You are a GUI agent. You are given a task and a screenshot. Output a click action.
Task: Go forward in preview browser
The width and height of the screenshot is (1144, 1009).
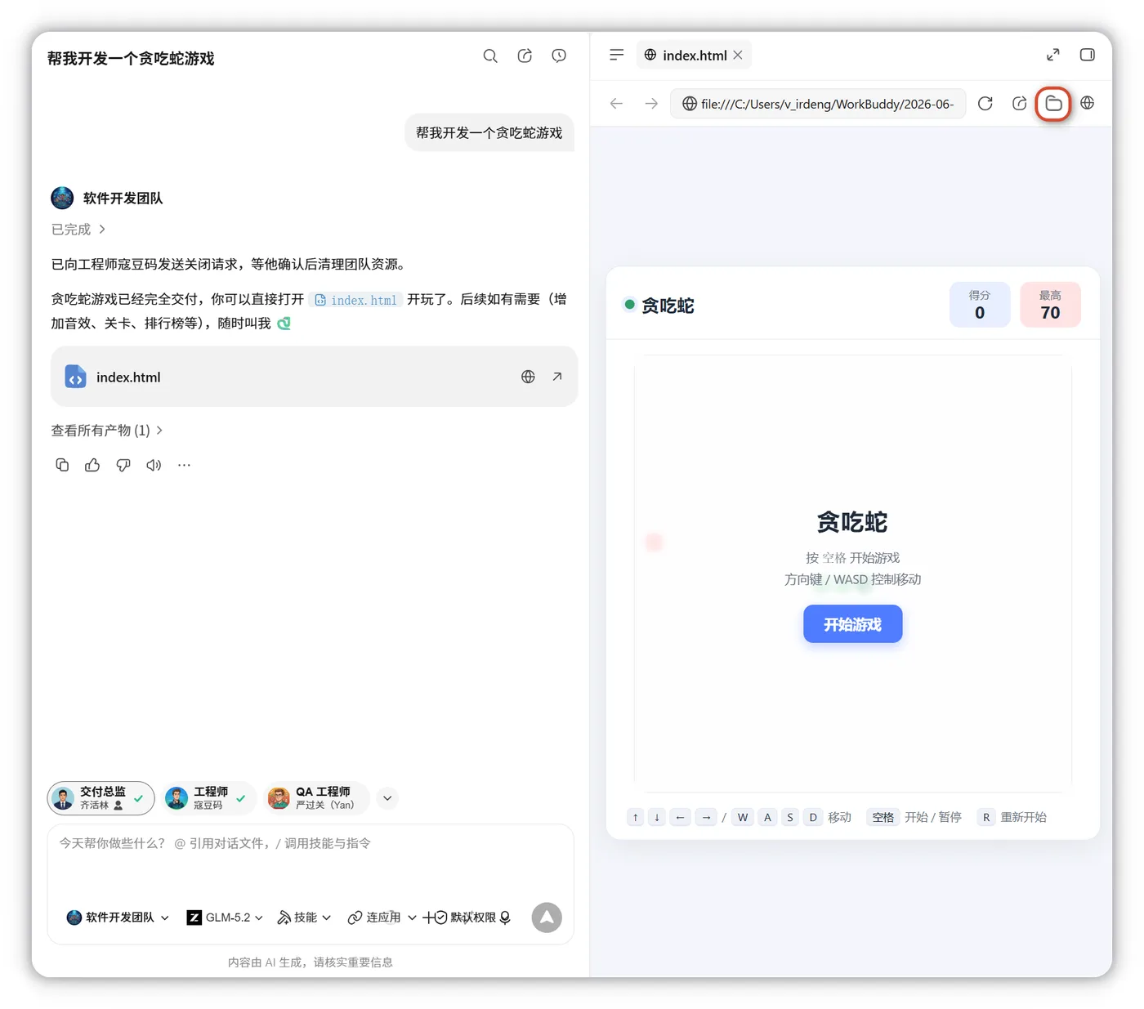[651, 104]
